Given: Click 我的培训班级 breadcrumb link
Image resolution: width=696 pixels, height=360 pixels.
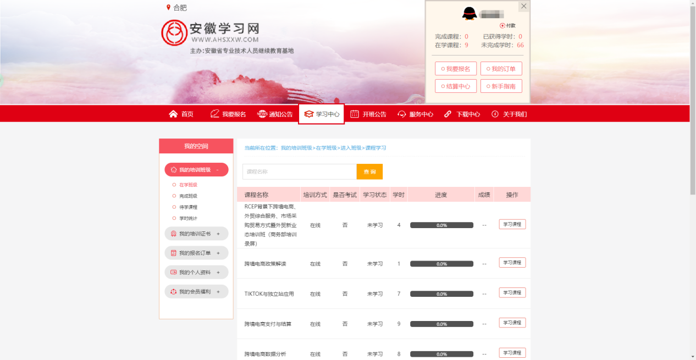Looking at the screenshot, I should click(x=296, y=148).
